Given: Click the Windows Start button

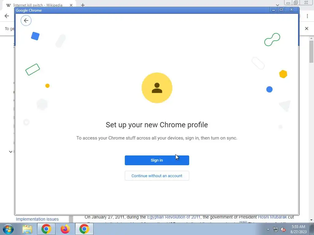Looking at the screenshot, I should click(x=8, y=229).
